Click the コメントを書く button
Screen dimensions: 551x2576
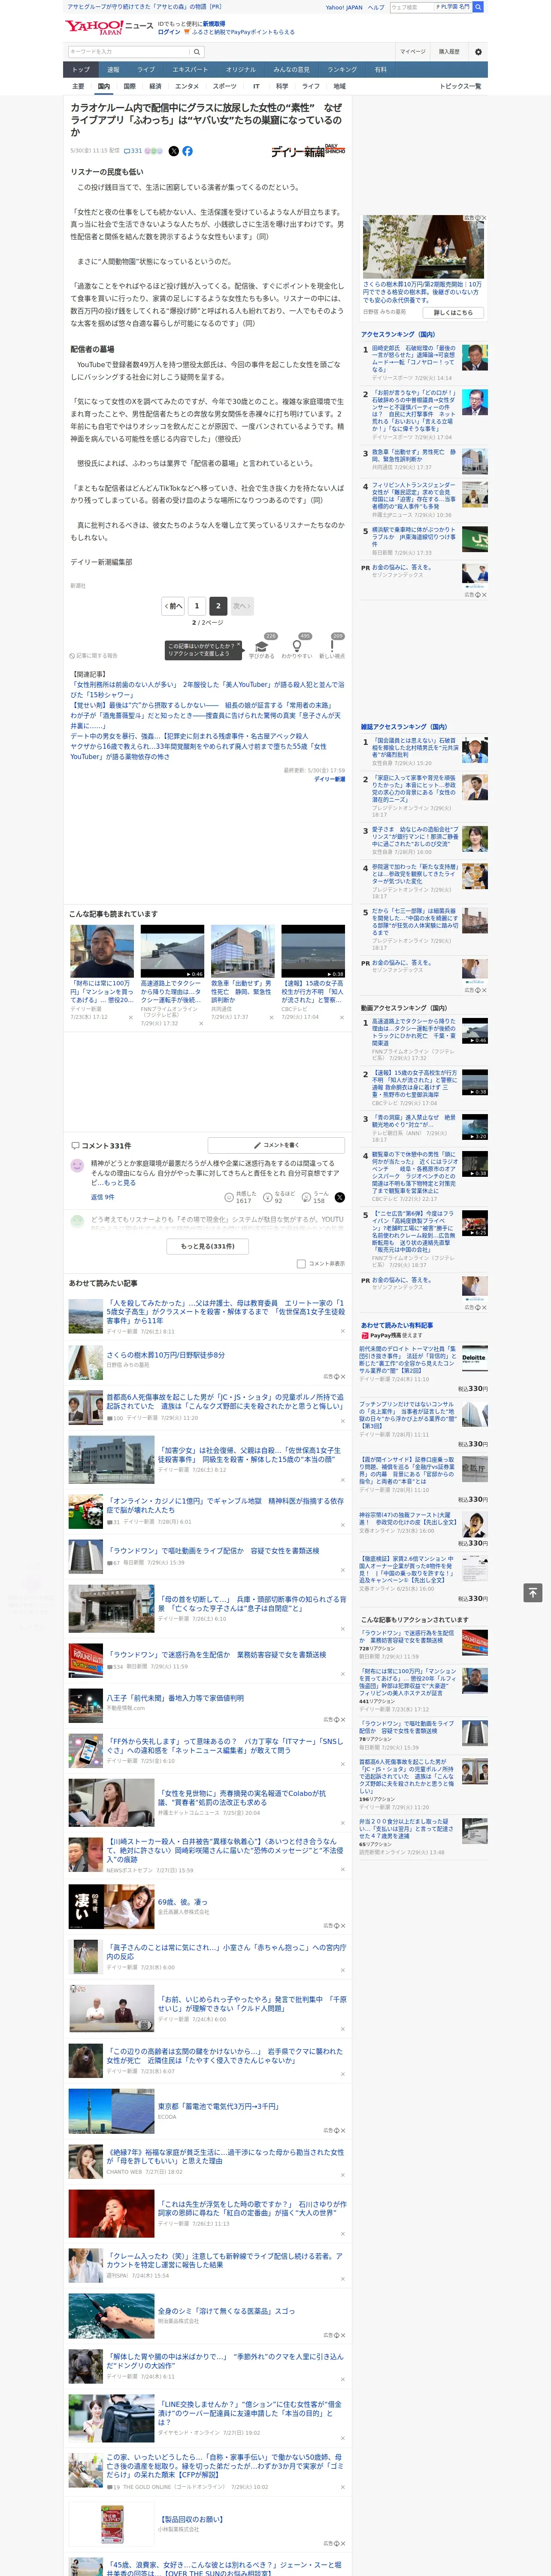(x=276, y=1145)
